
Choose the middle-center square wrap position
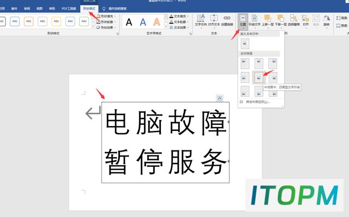click(x=258, y=77)
